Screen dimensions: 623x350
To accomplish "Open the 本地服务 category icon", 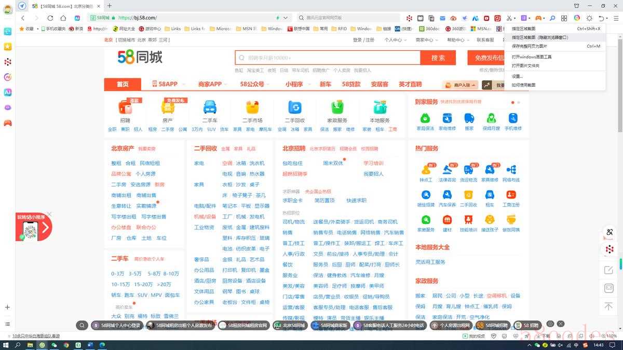I will 380,107.
